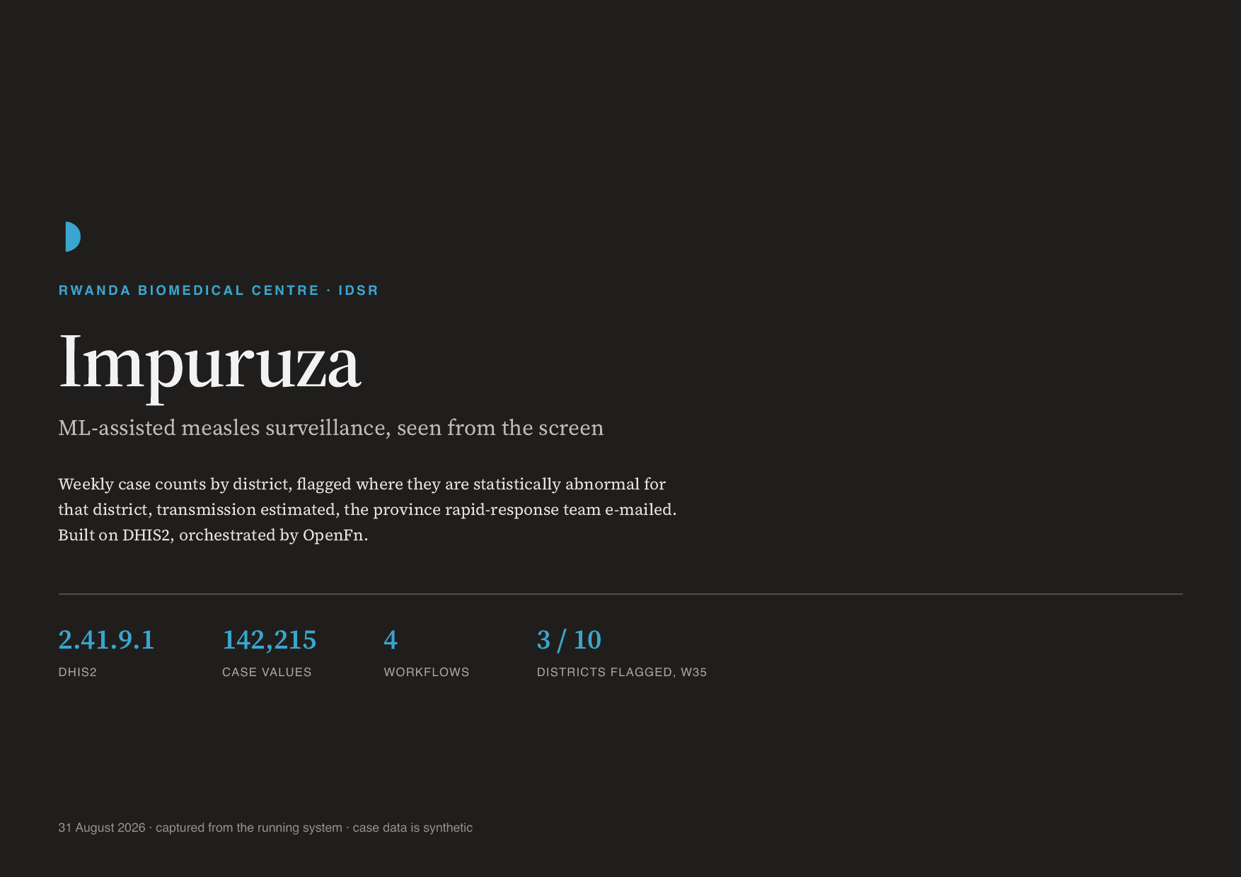This screenshot has height=877, width=1241.
Task: Click the 'CASE VALUES' label
Action: [x=267, y=673]
